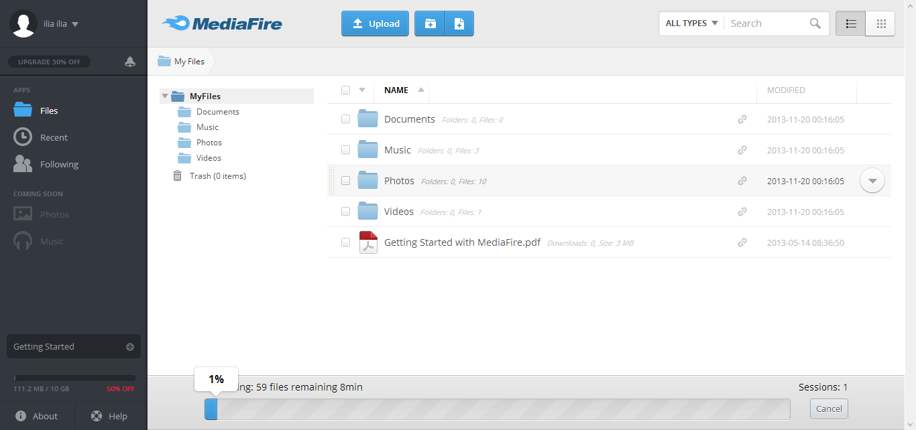Screen dimensions: 916x430
Task: Click the Getting Started panel
Action: [74, 347]
